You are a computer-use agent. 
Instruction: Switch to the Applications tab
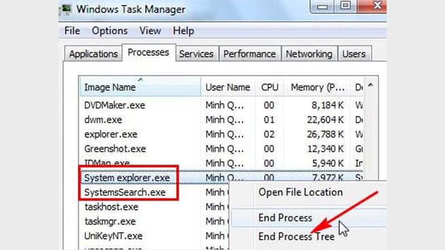(93, 54)
